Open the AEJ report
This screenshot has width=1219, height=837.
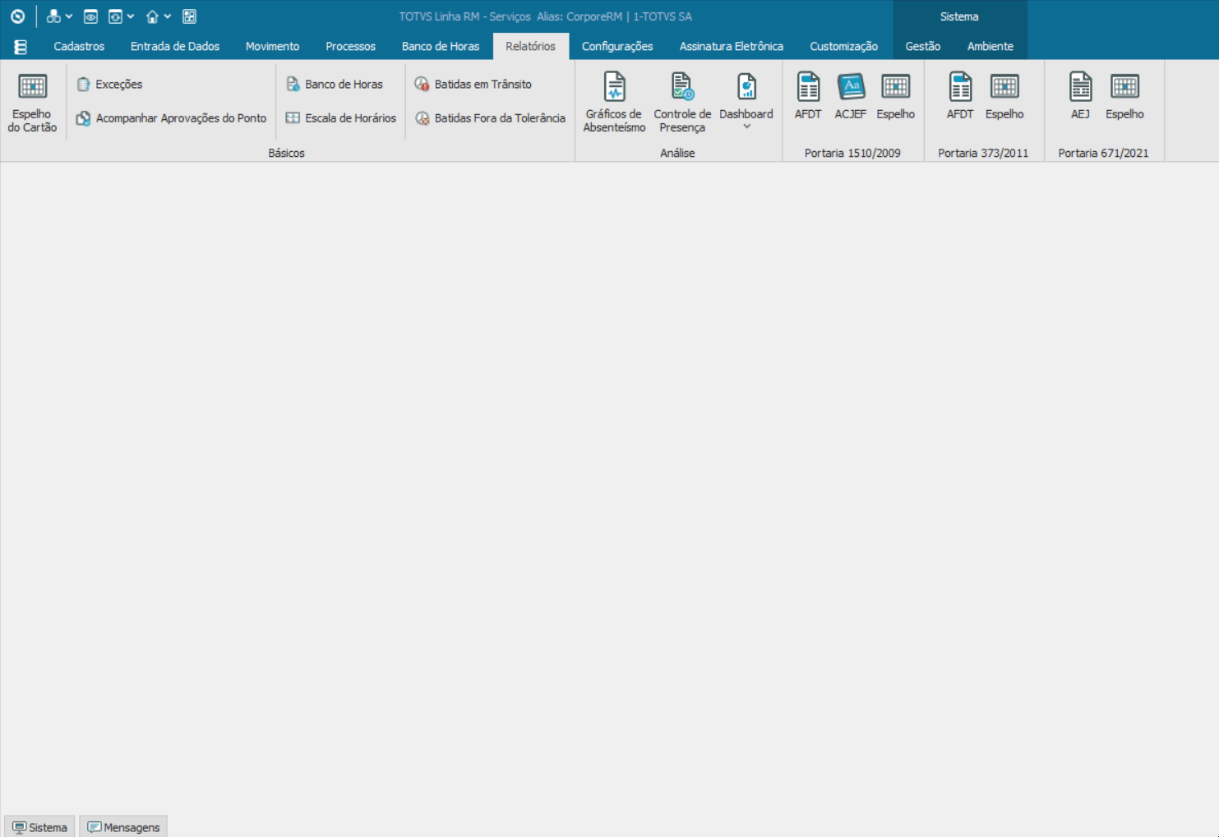(x=1080, y=97)
